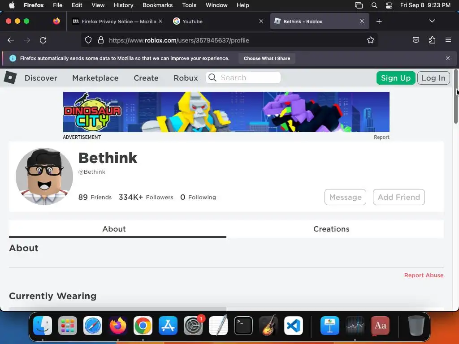Open the tracking protection shield icon
The width and height of the screenshot is (459, 344).
88,40
